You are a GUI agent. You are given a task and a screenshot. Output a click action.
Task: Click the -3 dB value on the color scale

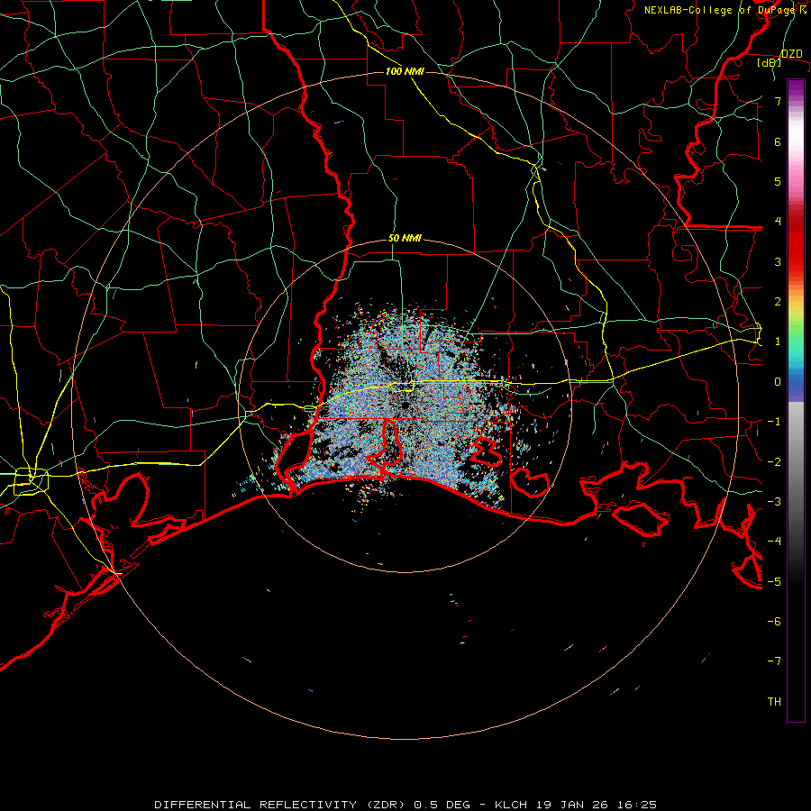click(774, 502)
